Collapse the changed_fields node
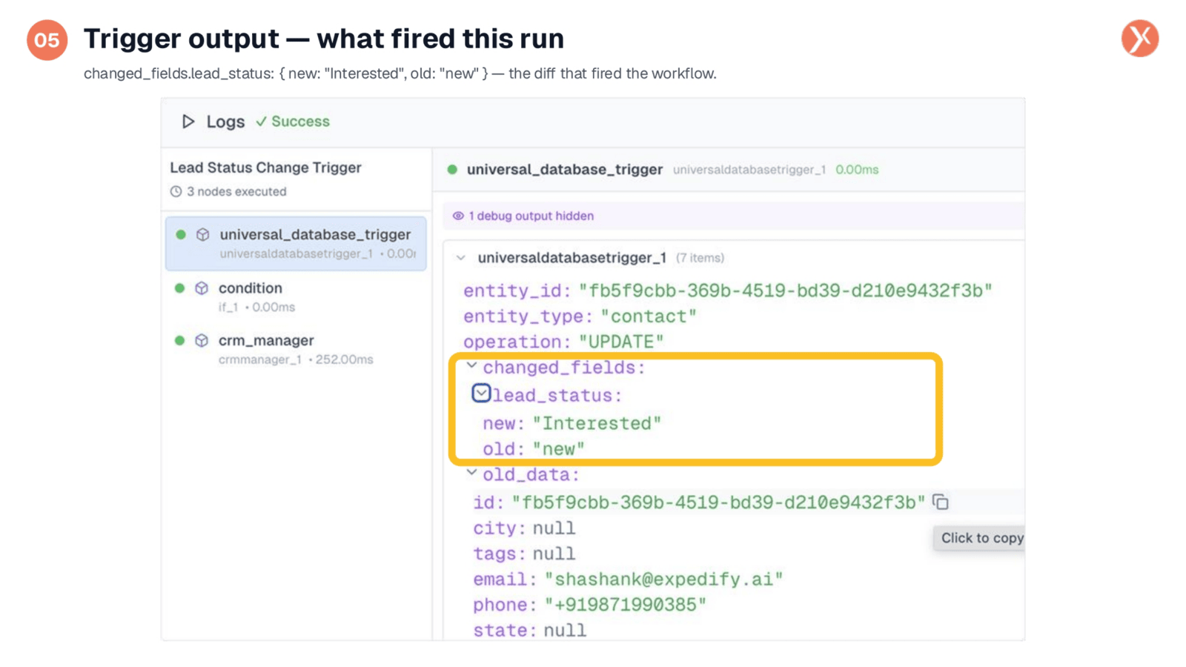Viewport: 1186px width, 667px height. 471,365
